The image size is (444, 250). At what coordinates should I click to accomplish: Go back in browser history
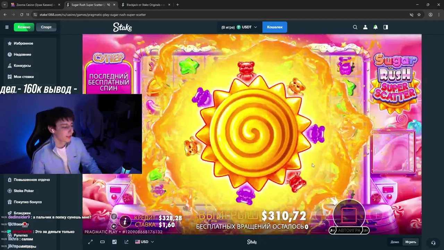(5, 15)
